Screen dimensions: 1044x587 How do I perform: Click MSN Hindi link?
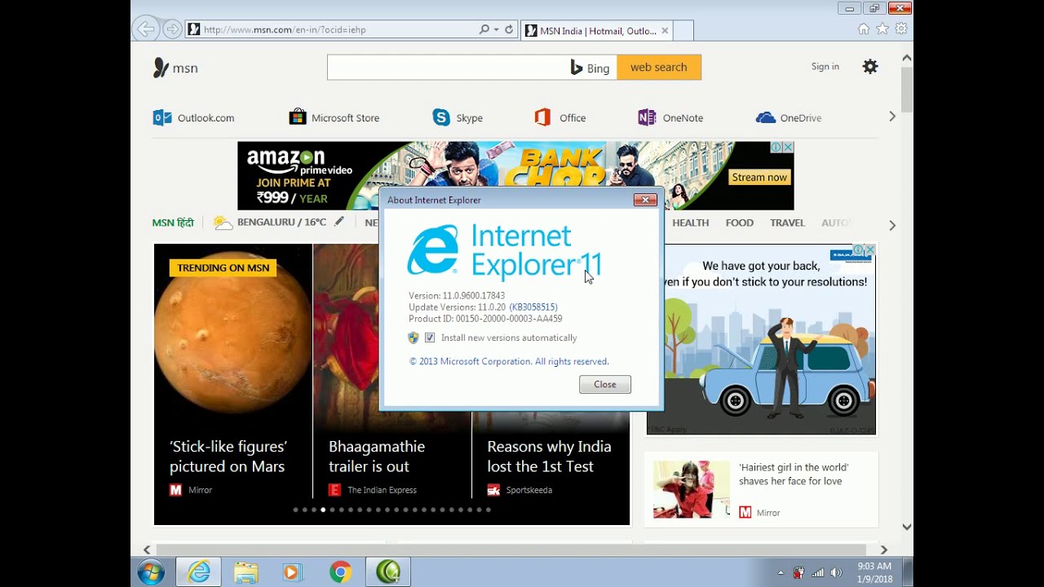(x=173, y=223)
